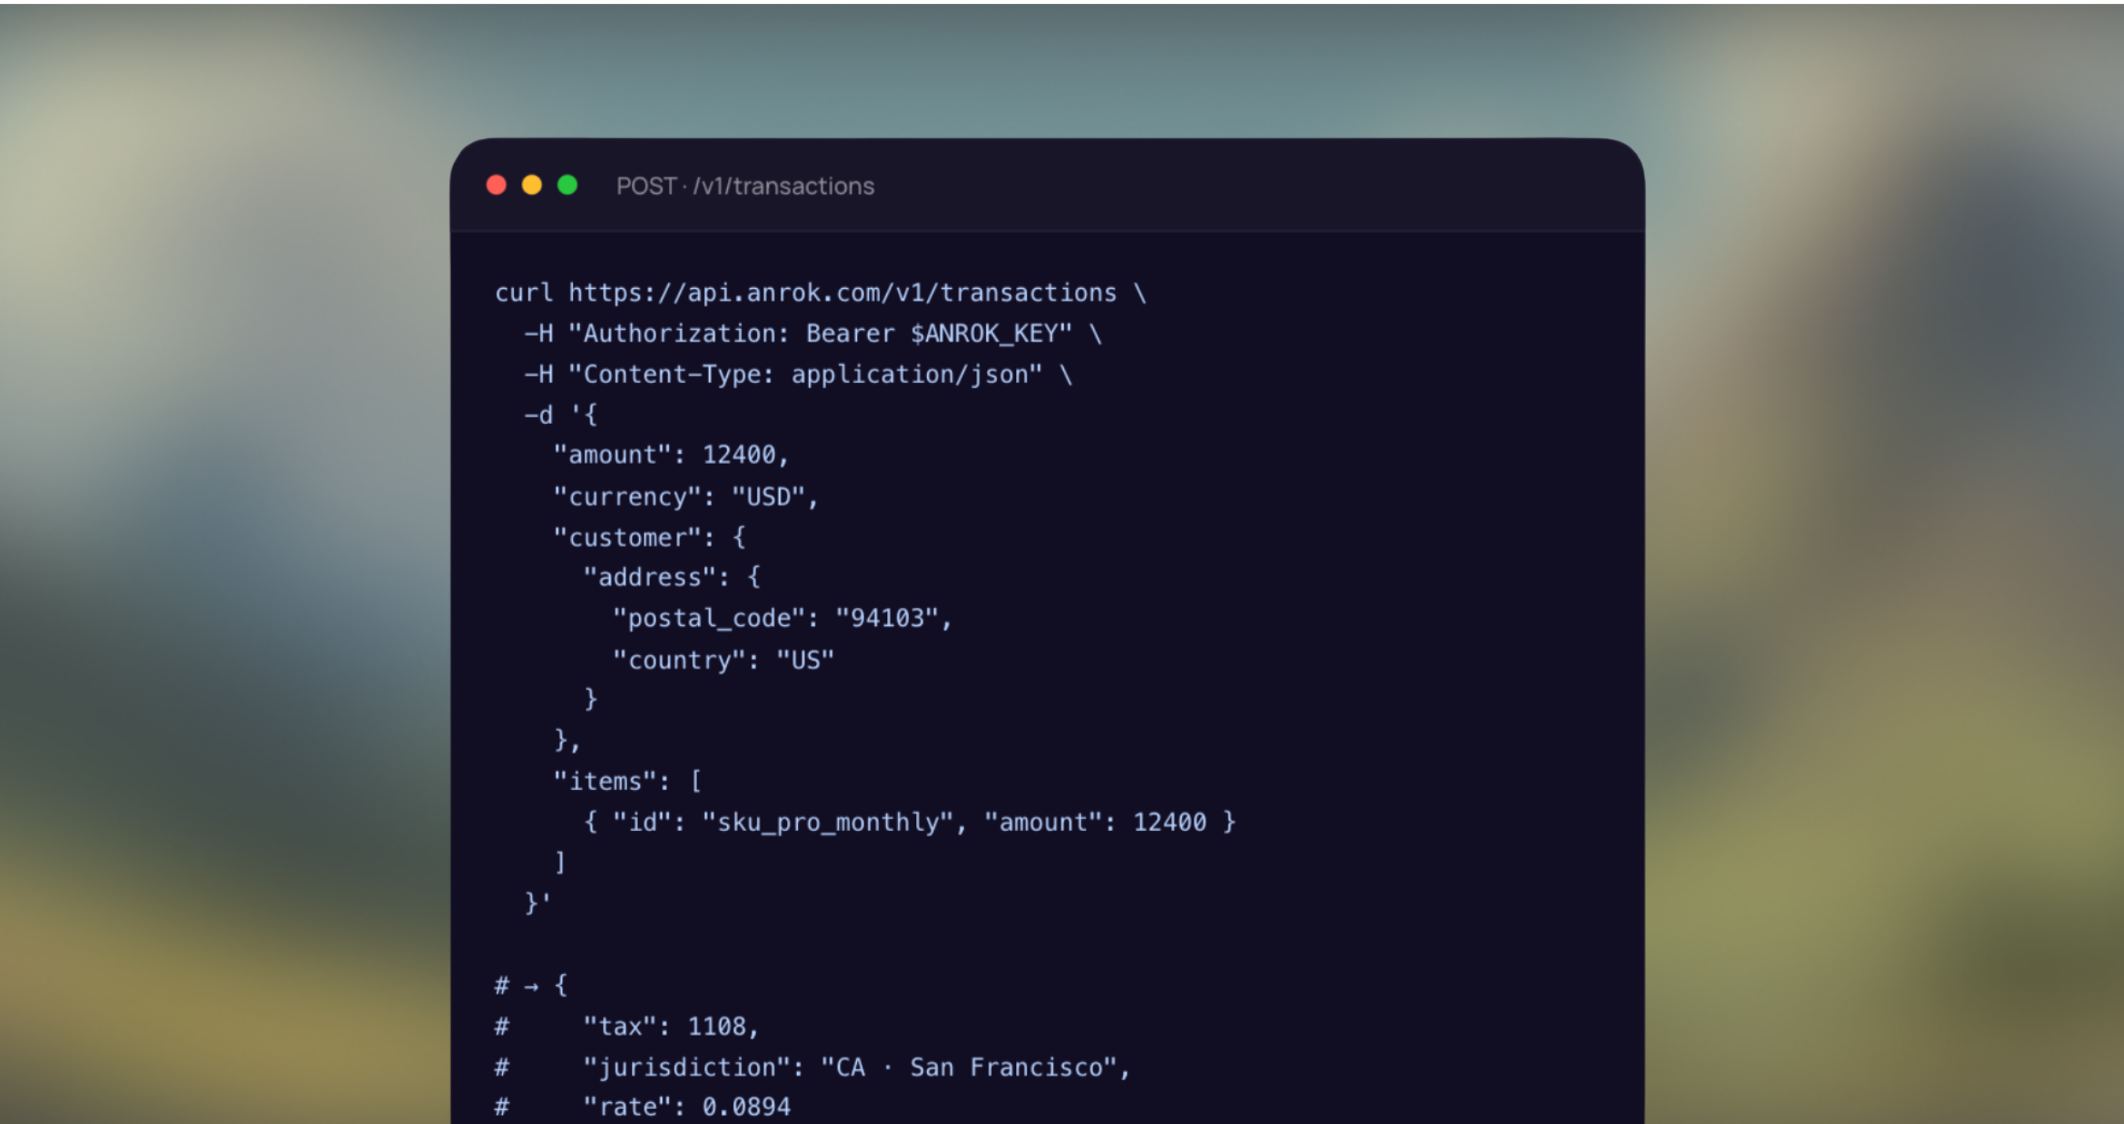Click the -d '{ data flag line
Viewport: 2124px width, 1124px height.
point(561,415)
